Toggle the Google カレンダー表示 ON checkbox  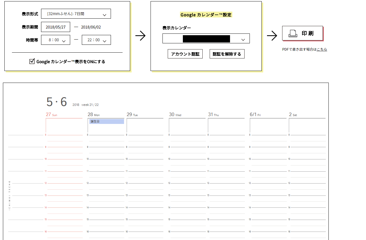[x=32, y=61]
